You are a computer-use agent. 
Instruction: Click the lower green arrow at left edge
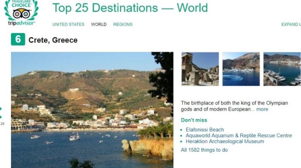click(1, 117)
